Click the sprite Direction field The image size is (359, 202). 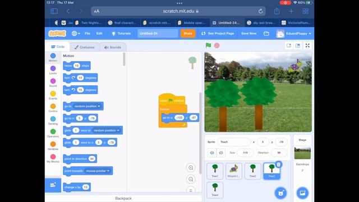click(x=279, y=153)
